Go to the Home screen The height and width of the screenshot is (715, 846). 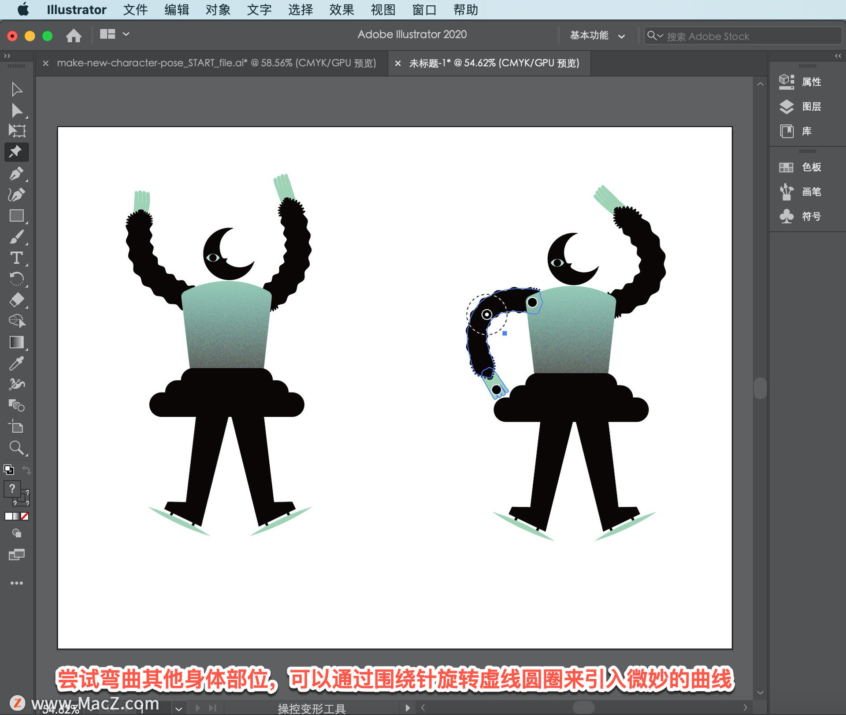(74, 35)
